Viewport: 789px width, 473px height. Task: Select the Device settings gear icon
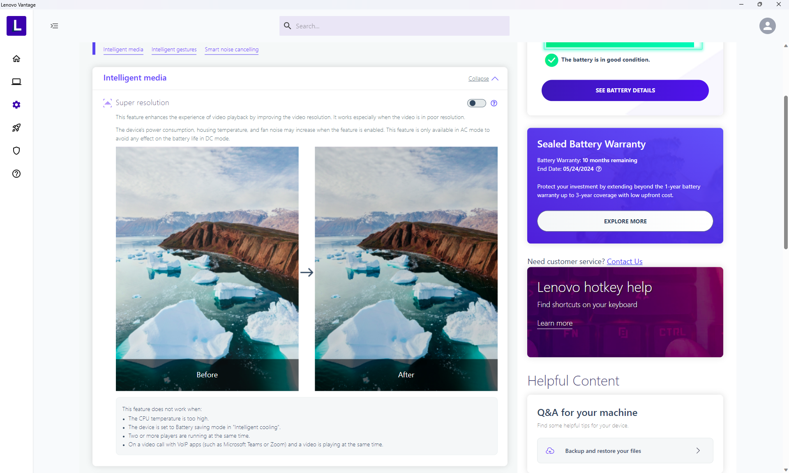click(x=16, y=105)
